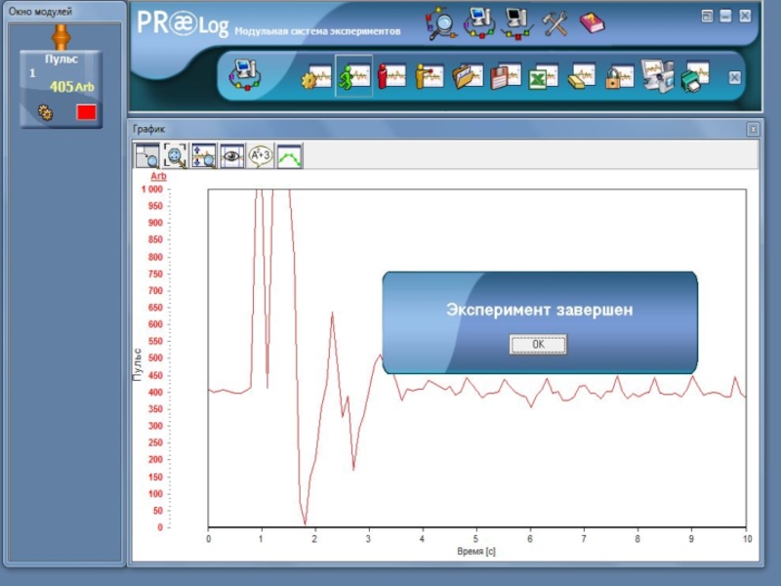
Task: Select the zoom-to-fit magnifier in graph toolbar
Action: (176, 155)
